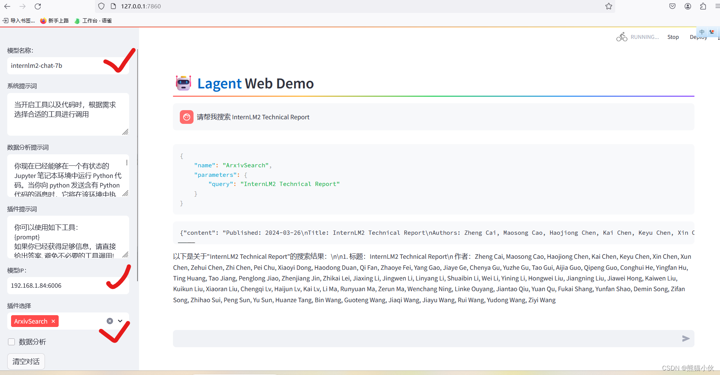Expand the 插件选择 dropdown chevron

pos(120,321)
